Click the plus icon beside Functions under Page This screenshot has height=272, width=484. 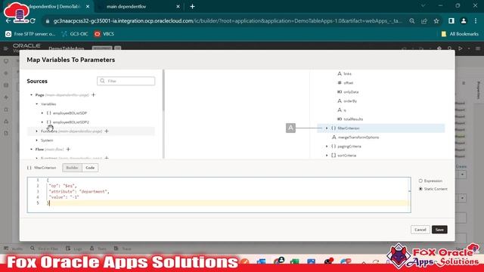click(107, 131)
